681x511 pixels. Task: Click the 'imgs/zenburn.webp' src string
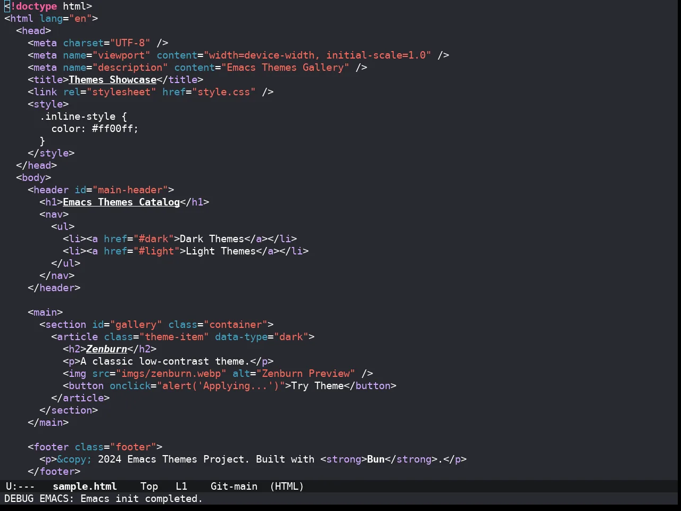(171, 374)
